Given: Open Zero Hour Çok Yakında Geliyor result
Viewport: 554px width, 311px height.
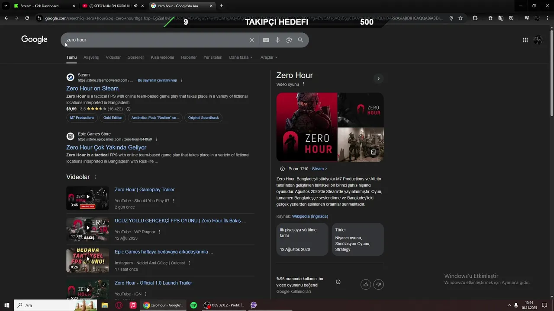Looking at the screenshot, I should tap(106, 148).
